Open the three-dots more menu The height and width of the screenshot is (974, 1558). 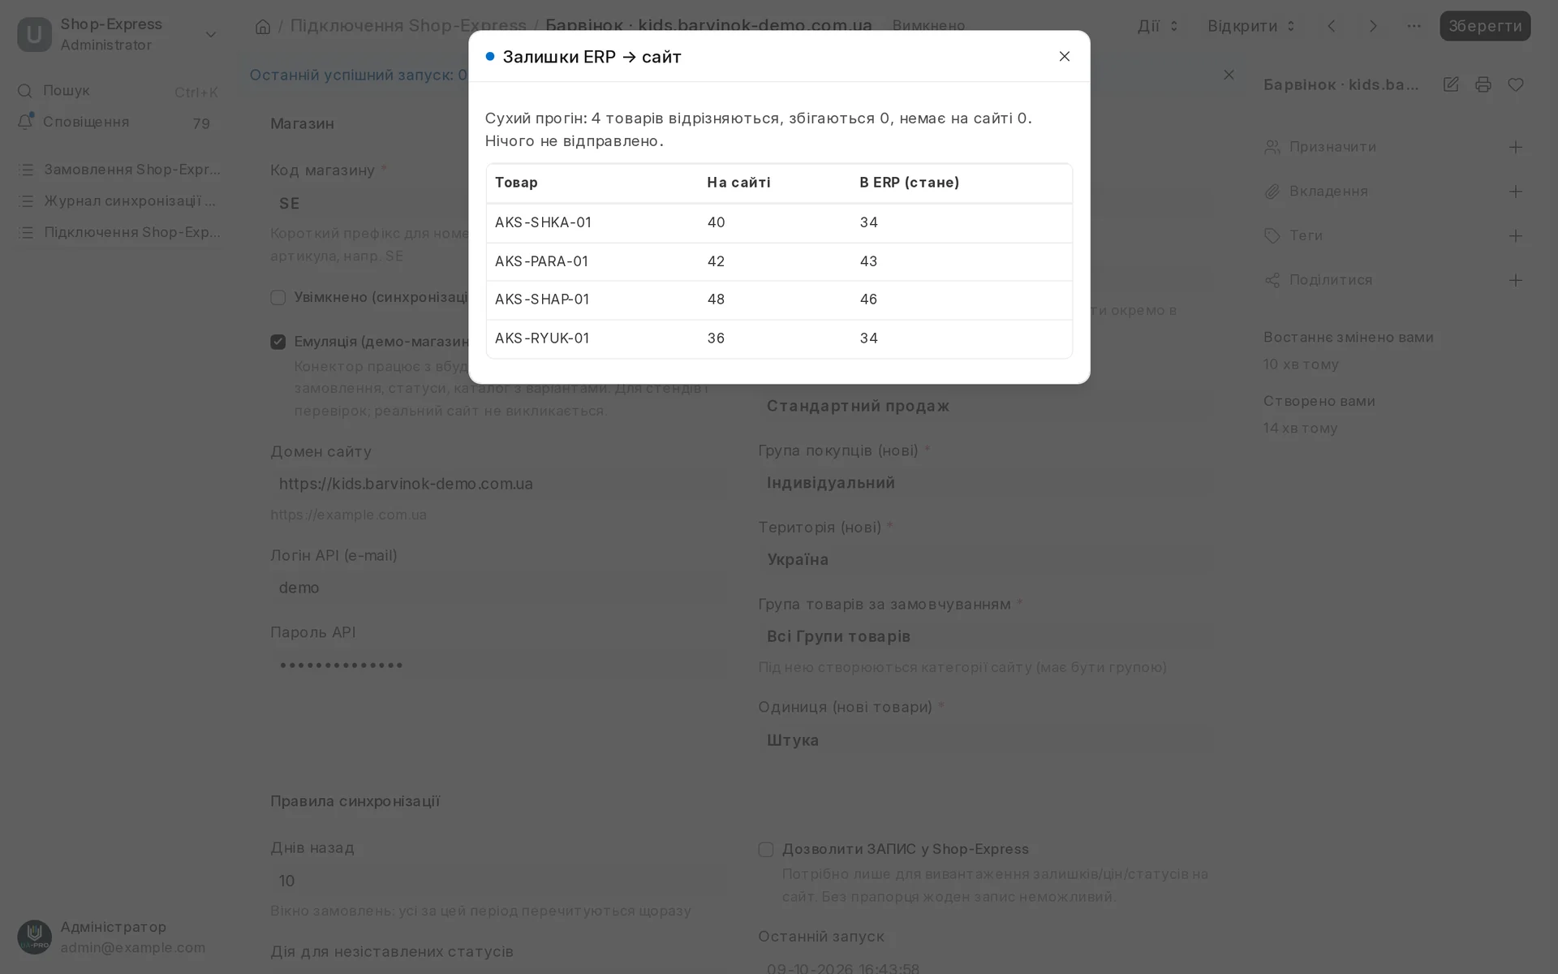pos(1414,26)
